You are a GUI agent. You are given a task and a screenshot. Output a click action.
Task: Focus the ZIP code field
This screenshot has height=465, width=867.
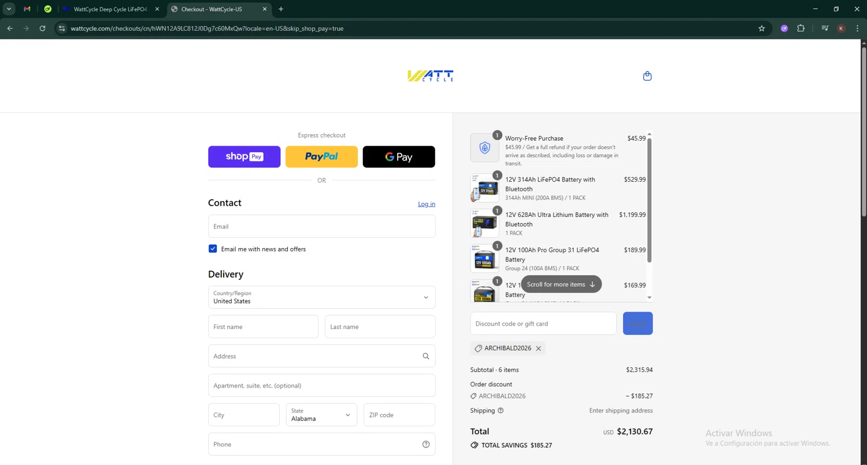[x=399, y=415]
